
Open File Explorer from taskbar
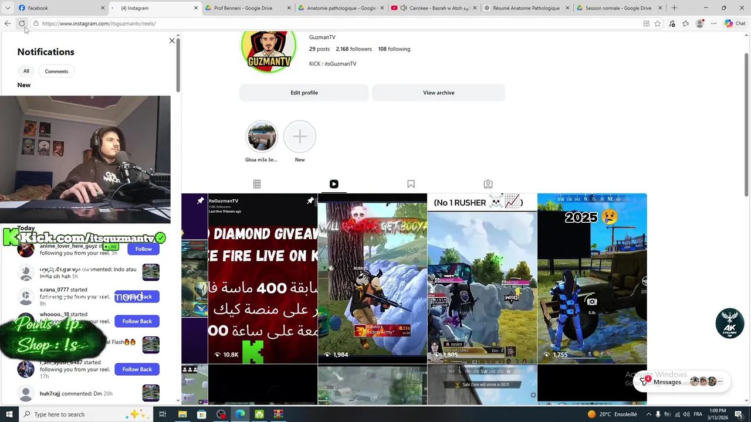[x=182, y=414]
